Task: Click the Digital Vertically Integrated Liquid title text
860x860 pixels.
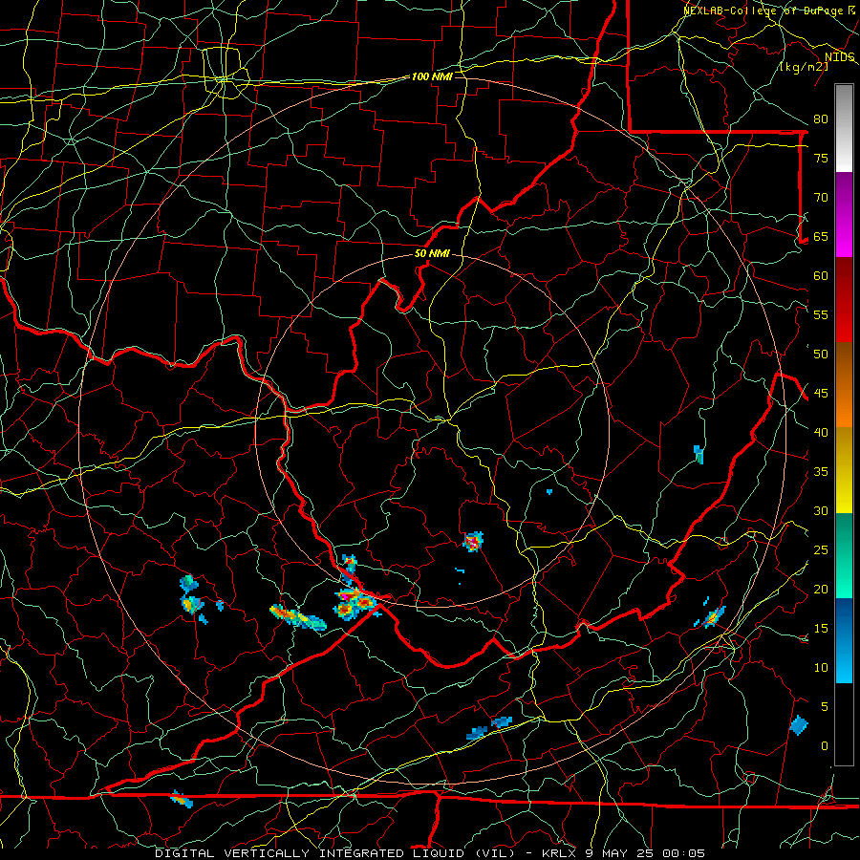Action: pos(334,853)
